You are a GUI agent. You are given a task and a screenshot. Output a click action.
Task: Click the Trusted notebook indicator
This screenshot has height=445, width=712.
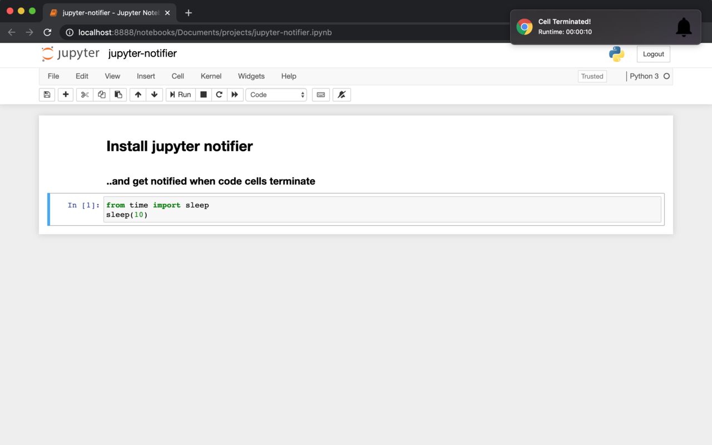(592, 76)
